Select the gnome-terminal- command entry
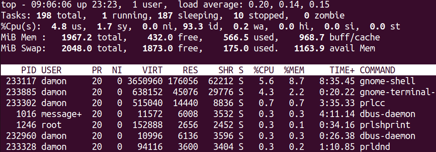The width and height of the screenshot is (436, 152). click(398, 92)
